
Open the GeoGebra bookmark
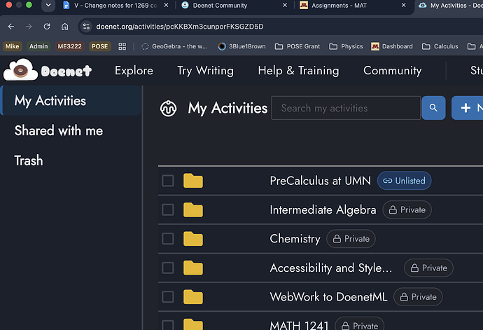[x=174, y=46]
